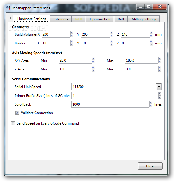Enable Send Speed on Every GCode Command
Screen dimensions: 175x182
13,123
